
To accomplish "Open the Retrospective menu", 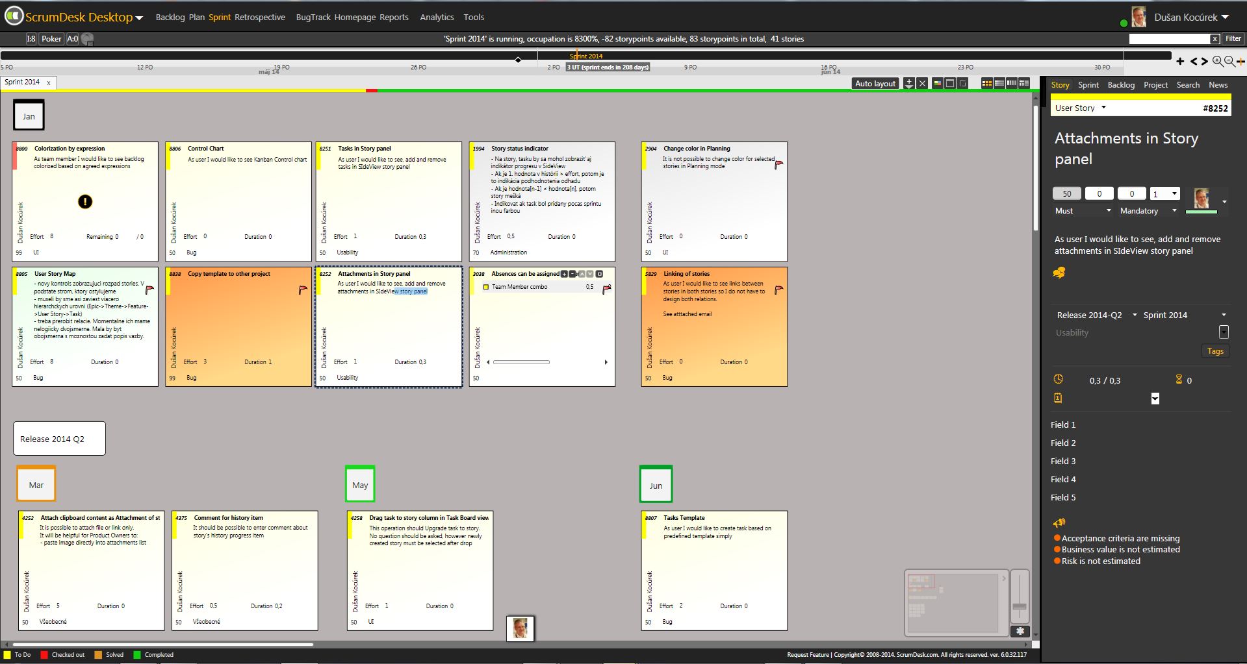I will pos(260,18).
